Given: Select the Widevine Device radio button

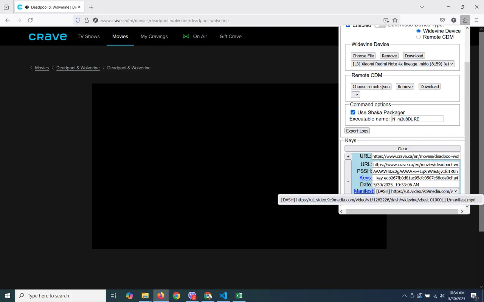Looking at the screenshot, I should click(419, 31).
